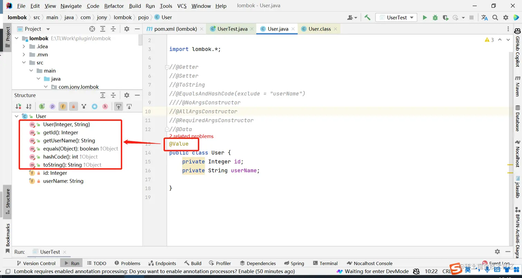Collapse the main folder in Project tree
This screenshot has height=278, width=522.
pos(31,71)
